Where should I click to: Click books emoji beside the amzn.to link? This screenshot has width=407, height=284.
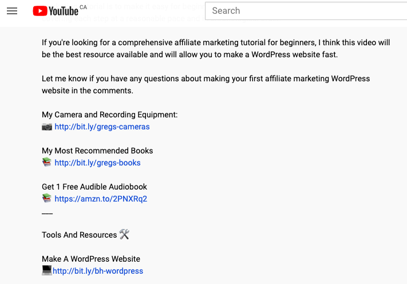pyautogui.click(x=47, y=199)
